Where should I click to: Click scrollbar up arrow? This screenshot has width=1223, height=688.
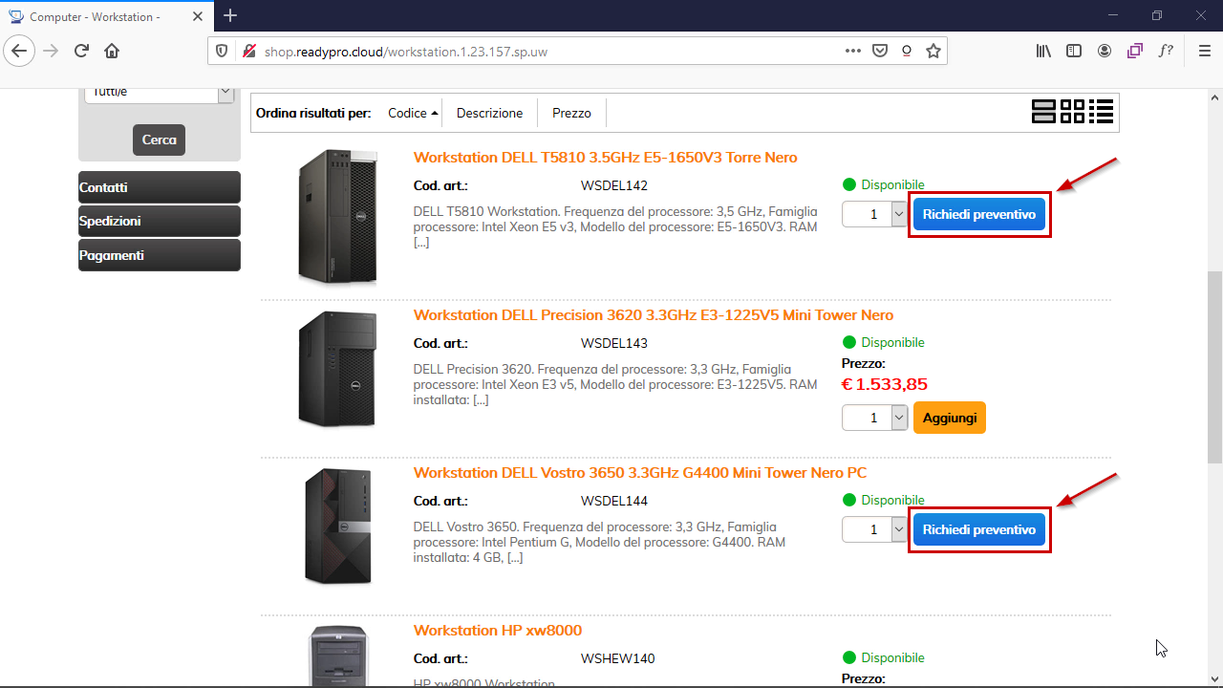[x=1214, y=97]
